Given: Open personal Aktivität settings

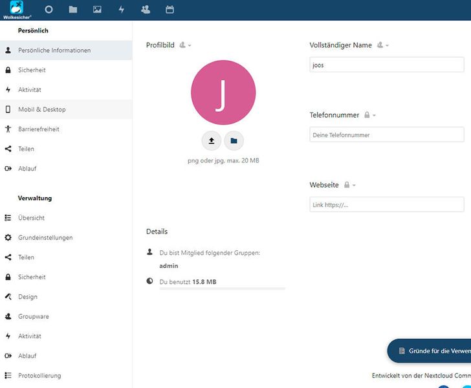Looking at the screenshot, I should click(x=66, y=89).
